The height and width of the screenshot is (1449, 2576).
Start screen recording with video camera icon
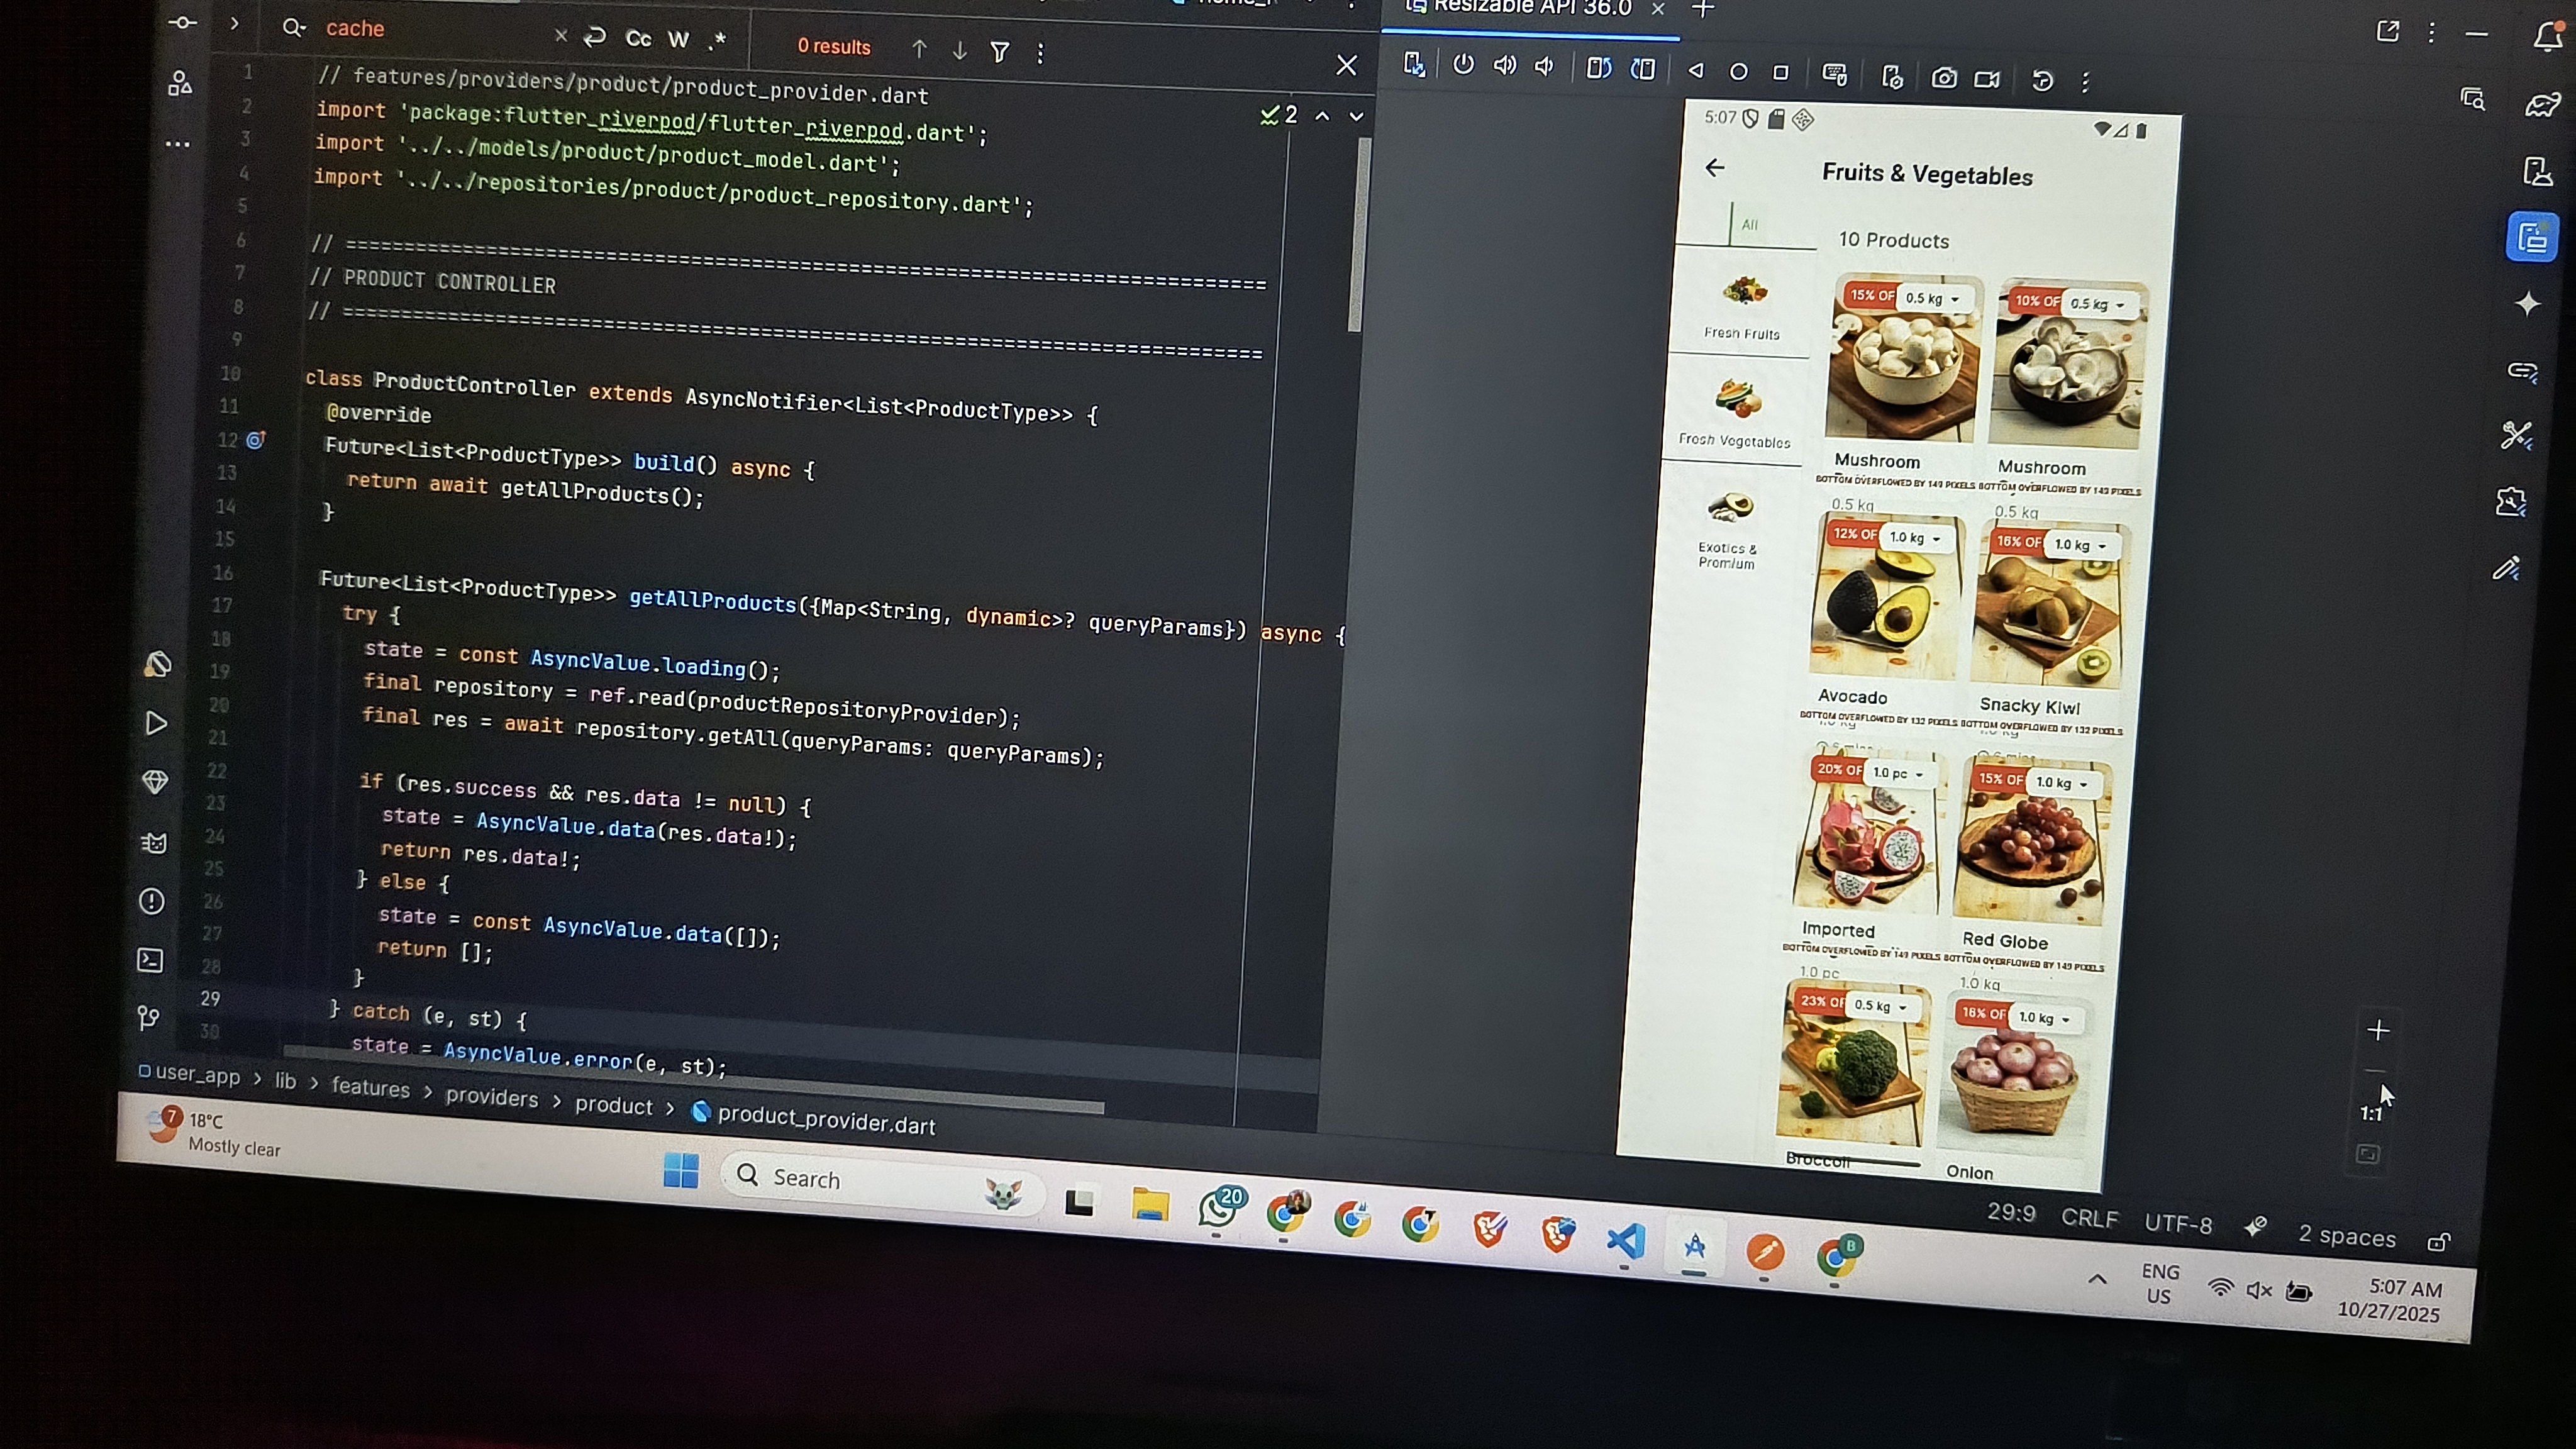tap(1987, 79)
